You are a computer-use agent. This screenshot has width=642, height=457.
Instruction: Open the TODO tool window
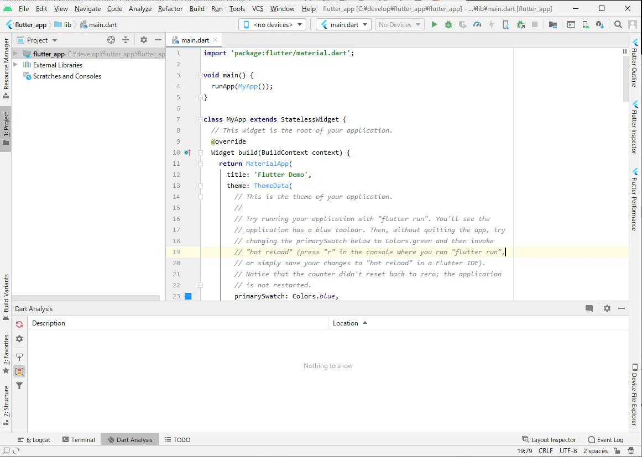click(178, 440)
